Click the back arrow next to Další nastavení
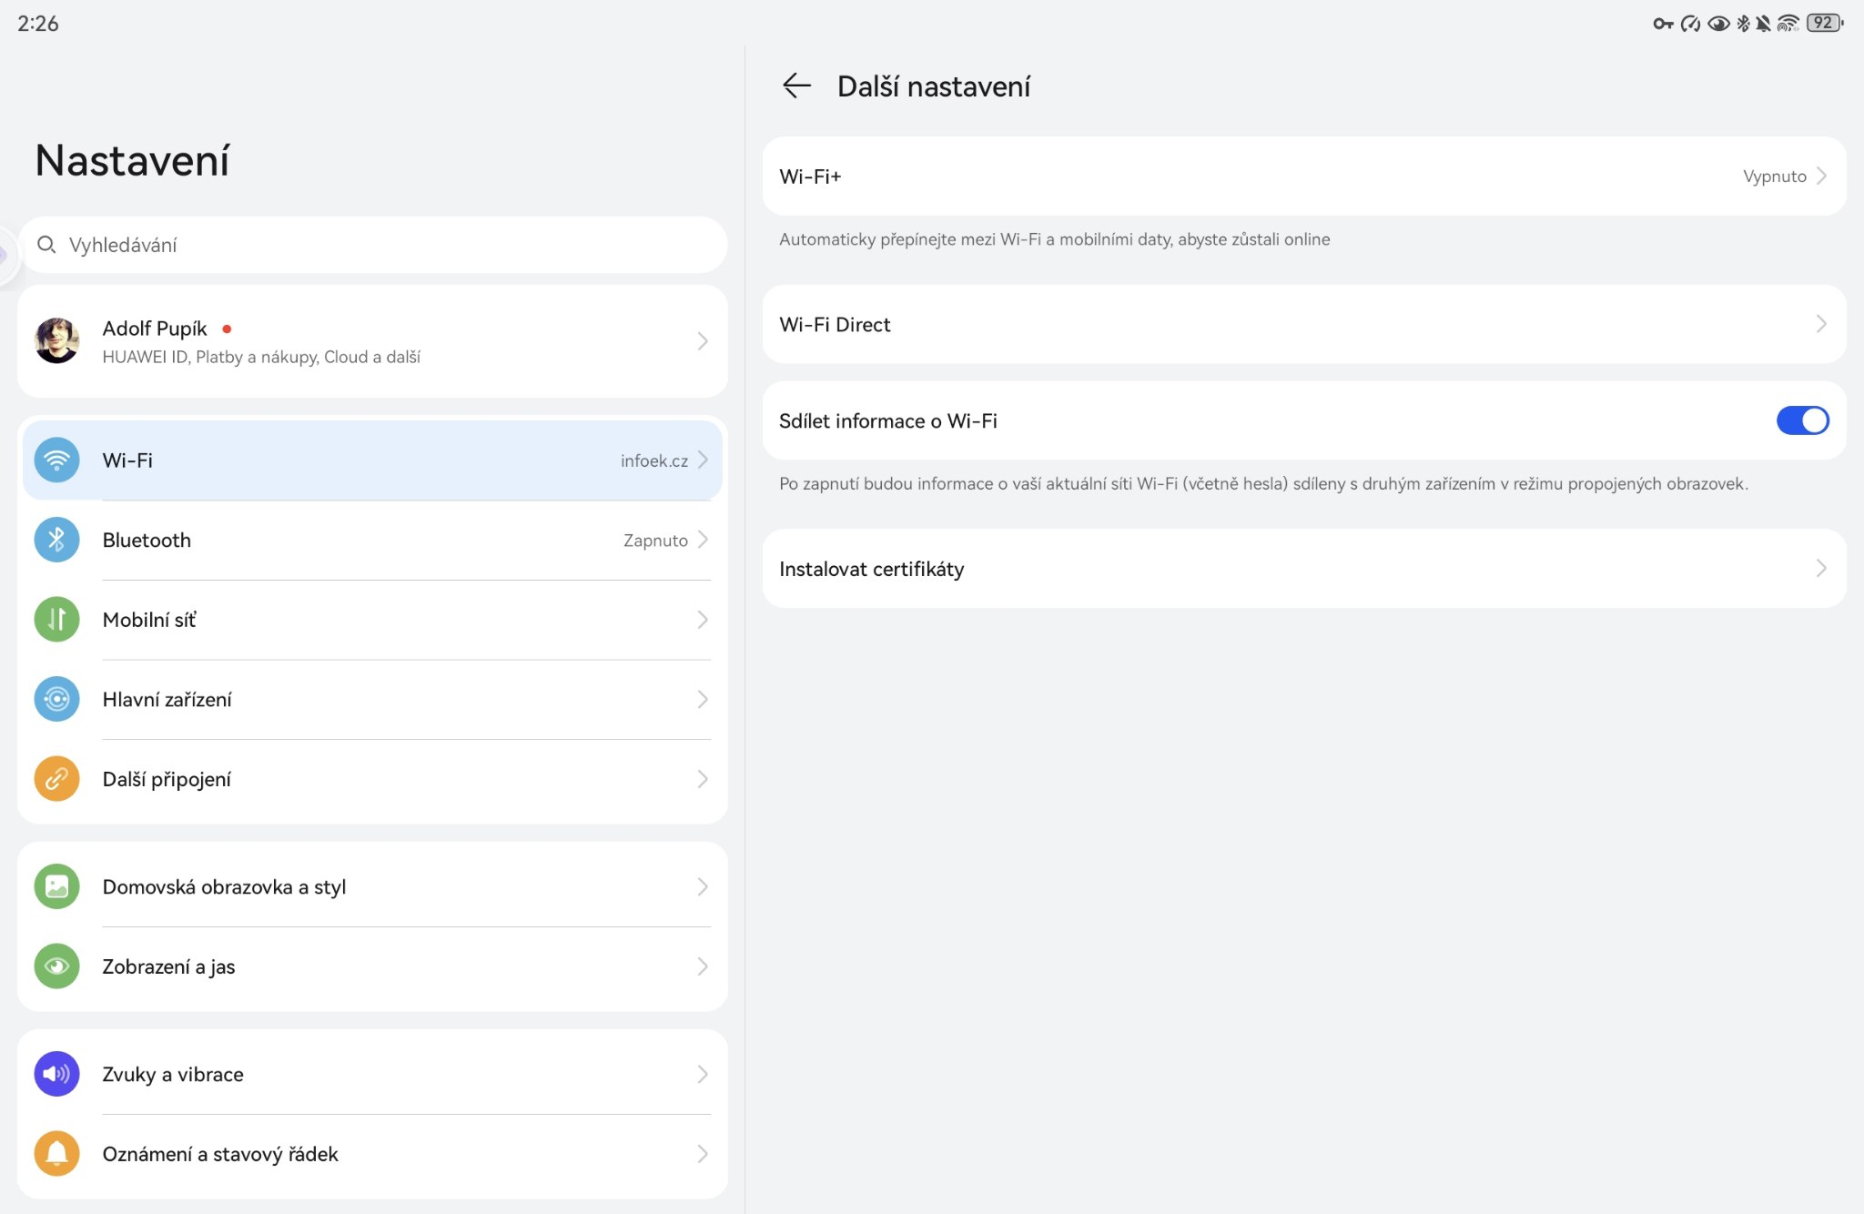Image resolution: width=1864 pixels, height=1214 pixels. click(x=796, y=86)
